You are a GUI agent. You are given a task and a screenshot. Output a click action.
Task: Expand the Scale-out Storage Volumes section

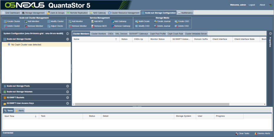[68, 92]
